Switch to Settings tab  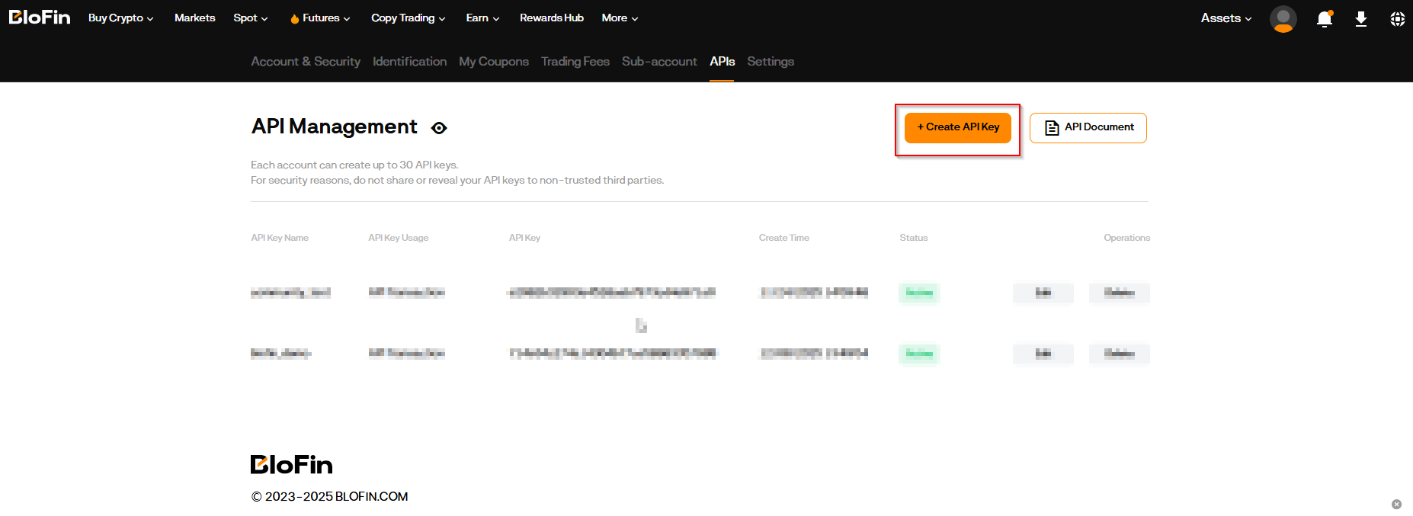(771, 62)
